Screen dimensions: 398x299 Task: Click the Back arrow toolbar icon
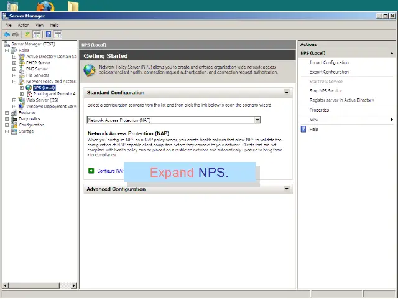(x=7, y=34)
